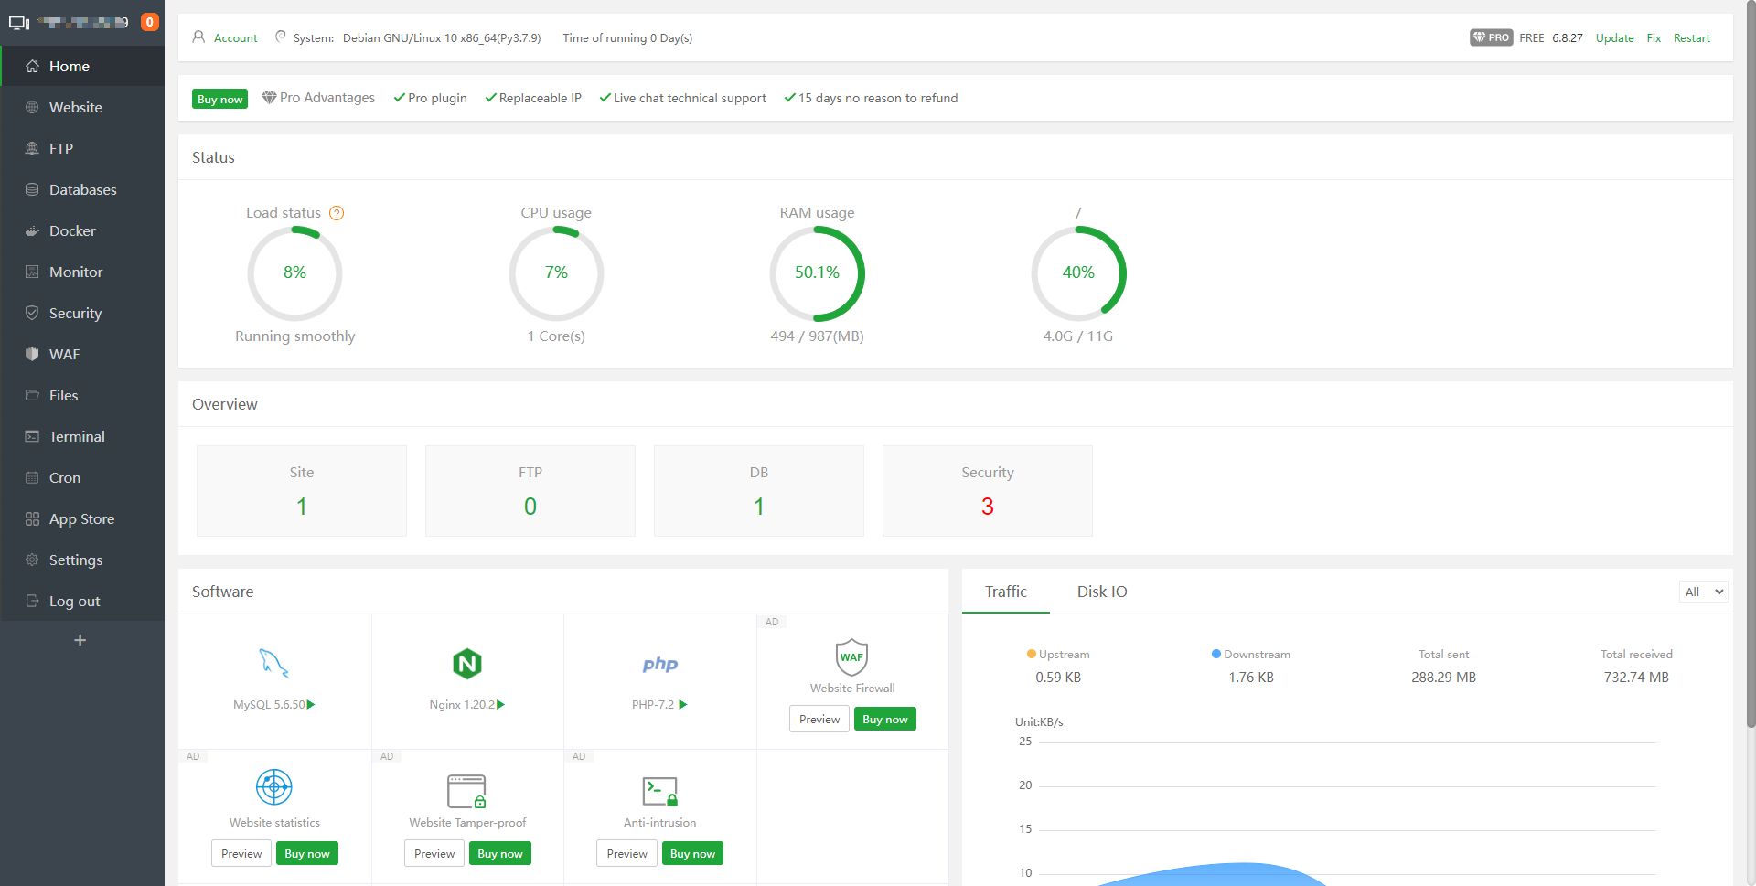
Task: Toggle the Upstream legend entry
Action: click(1058, 655)
